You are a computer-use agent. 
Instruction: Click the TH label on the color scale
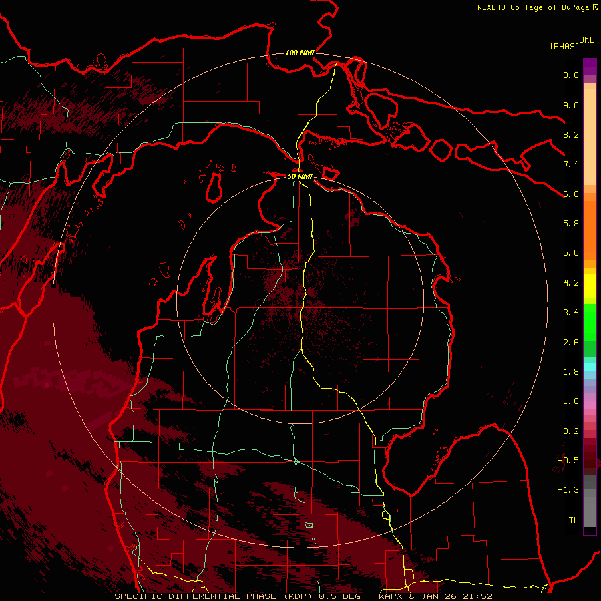click(574, 520)
